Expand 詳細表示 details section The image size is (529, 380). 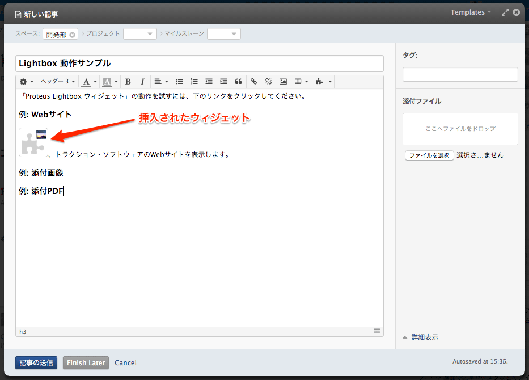[x=420, y=337]
